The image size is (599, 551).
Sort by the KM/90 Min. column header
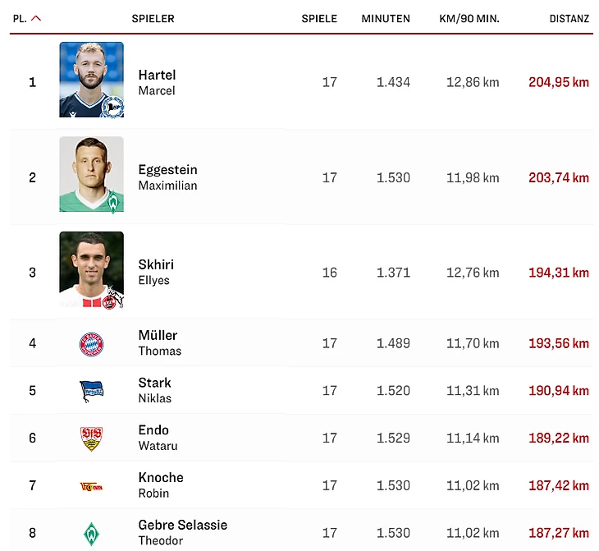click(x=468, y=19)
